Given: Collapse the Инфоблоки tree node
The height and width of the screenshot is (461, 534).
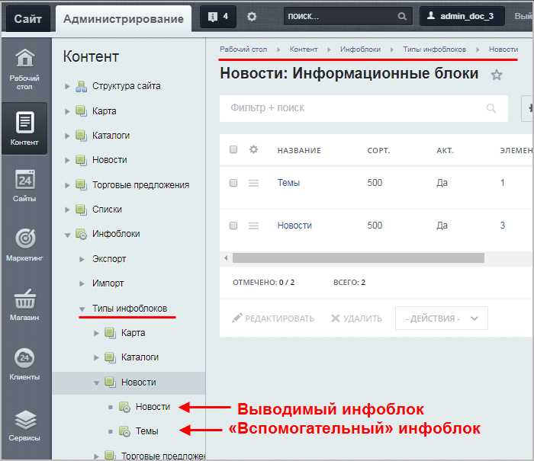Looking at the screenshot, I should tap(67, 235).
